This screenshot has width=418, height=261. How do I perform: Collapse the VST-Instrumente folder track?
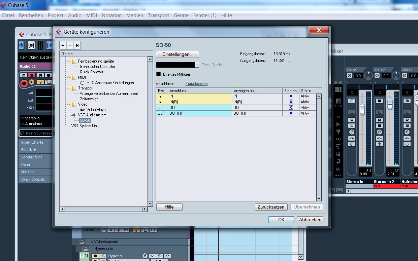tap(82, 242)
